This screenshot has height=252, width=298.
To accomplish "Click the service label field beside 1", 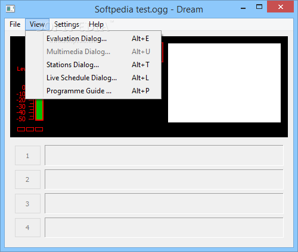I will (x=164, y=155).
